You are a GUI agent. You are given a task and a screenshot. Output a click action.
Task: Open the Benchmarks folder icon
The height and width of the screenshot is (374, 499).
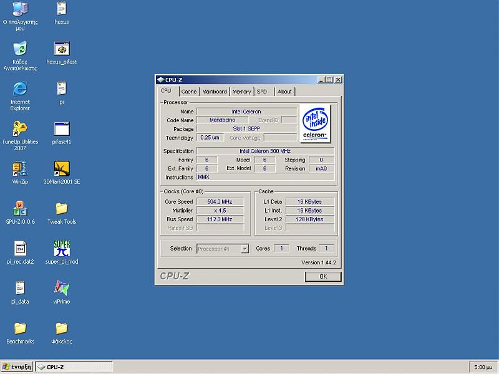point(20,328)
